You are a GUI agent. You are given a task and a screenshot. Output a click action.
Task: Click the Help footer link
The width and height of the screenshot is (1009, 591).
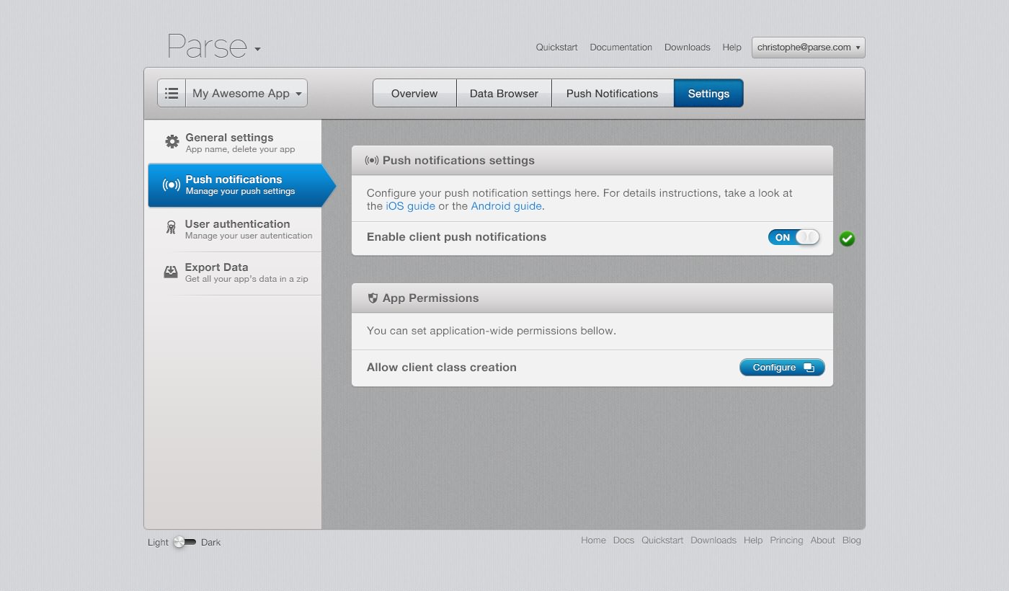[x=753, y=540]
